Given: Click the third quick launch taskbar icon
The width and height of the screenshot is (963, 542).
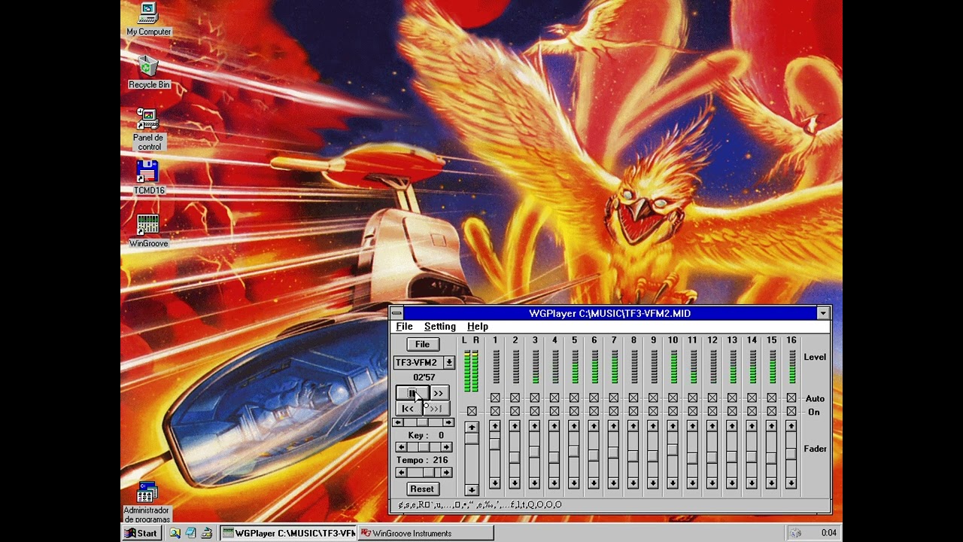Looking at the screenshot, I should [206, 533].
